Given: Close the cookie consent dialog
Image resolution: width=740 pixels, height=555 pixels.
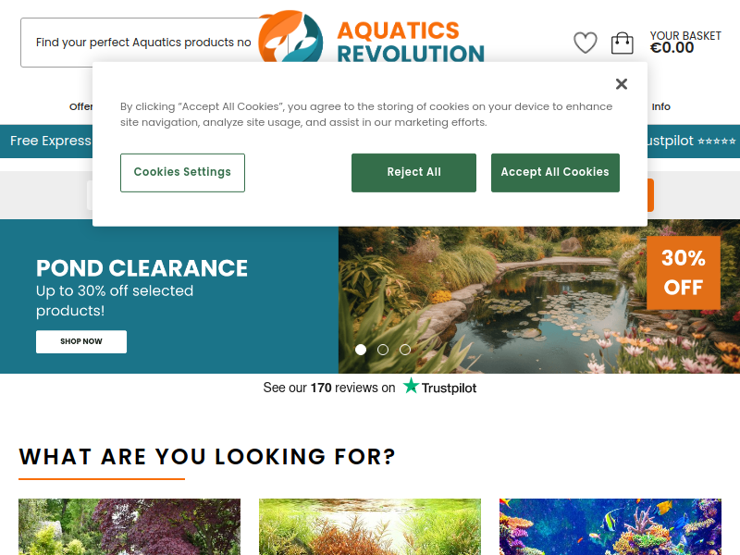Looking at the screenshot, I should coord(622,84).
